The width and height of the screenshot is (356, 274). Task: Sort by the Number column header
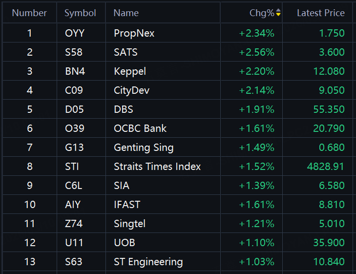(29, 13)
